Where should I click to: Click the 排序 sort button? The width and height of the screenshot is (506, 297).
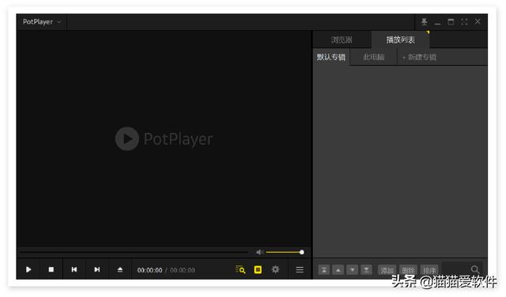point(429,270)
